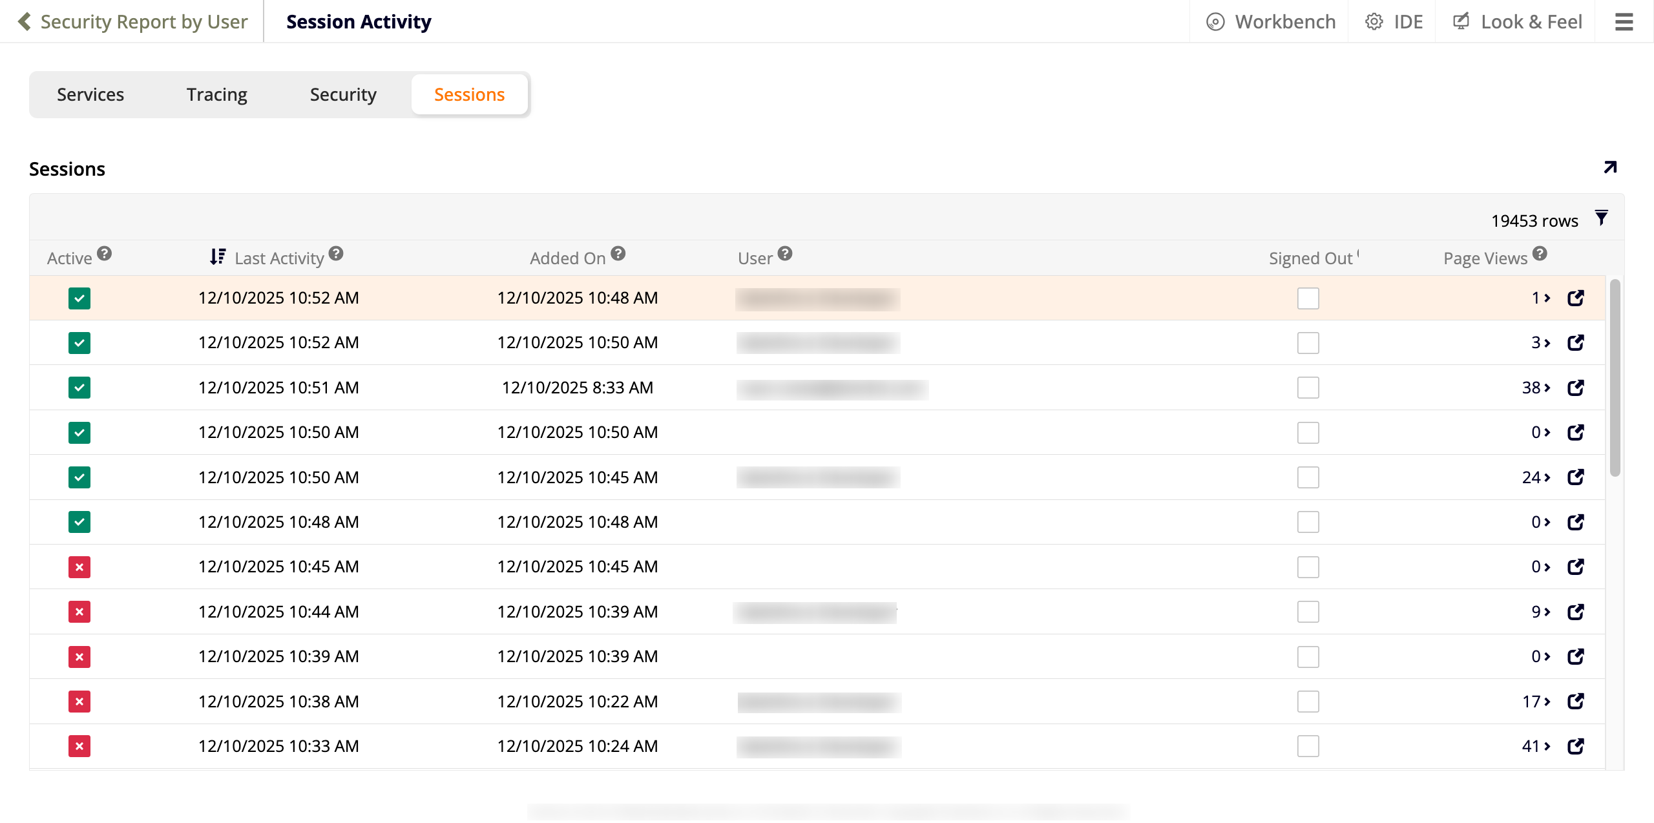This screenshot has height=823, width=1654.
Task: Click the help icon next to Active column header
Action: (x=105, y=253)
